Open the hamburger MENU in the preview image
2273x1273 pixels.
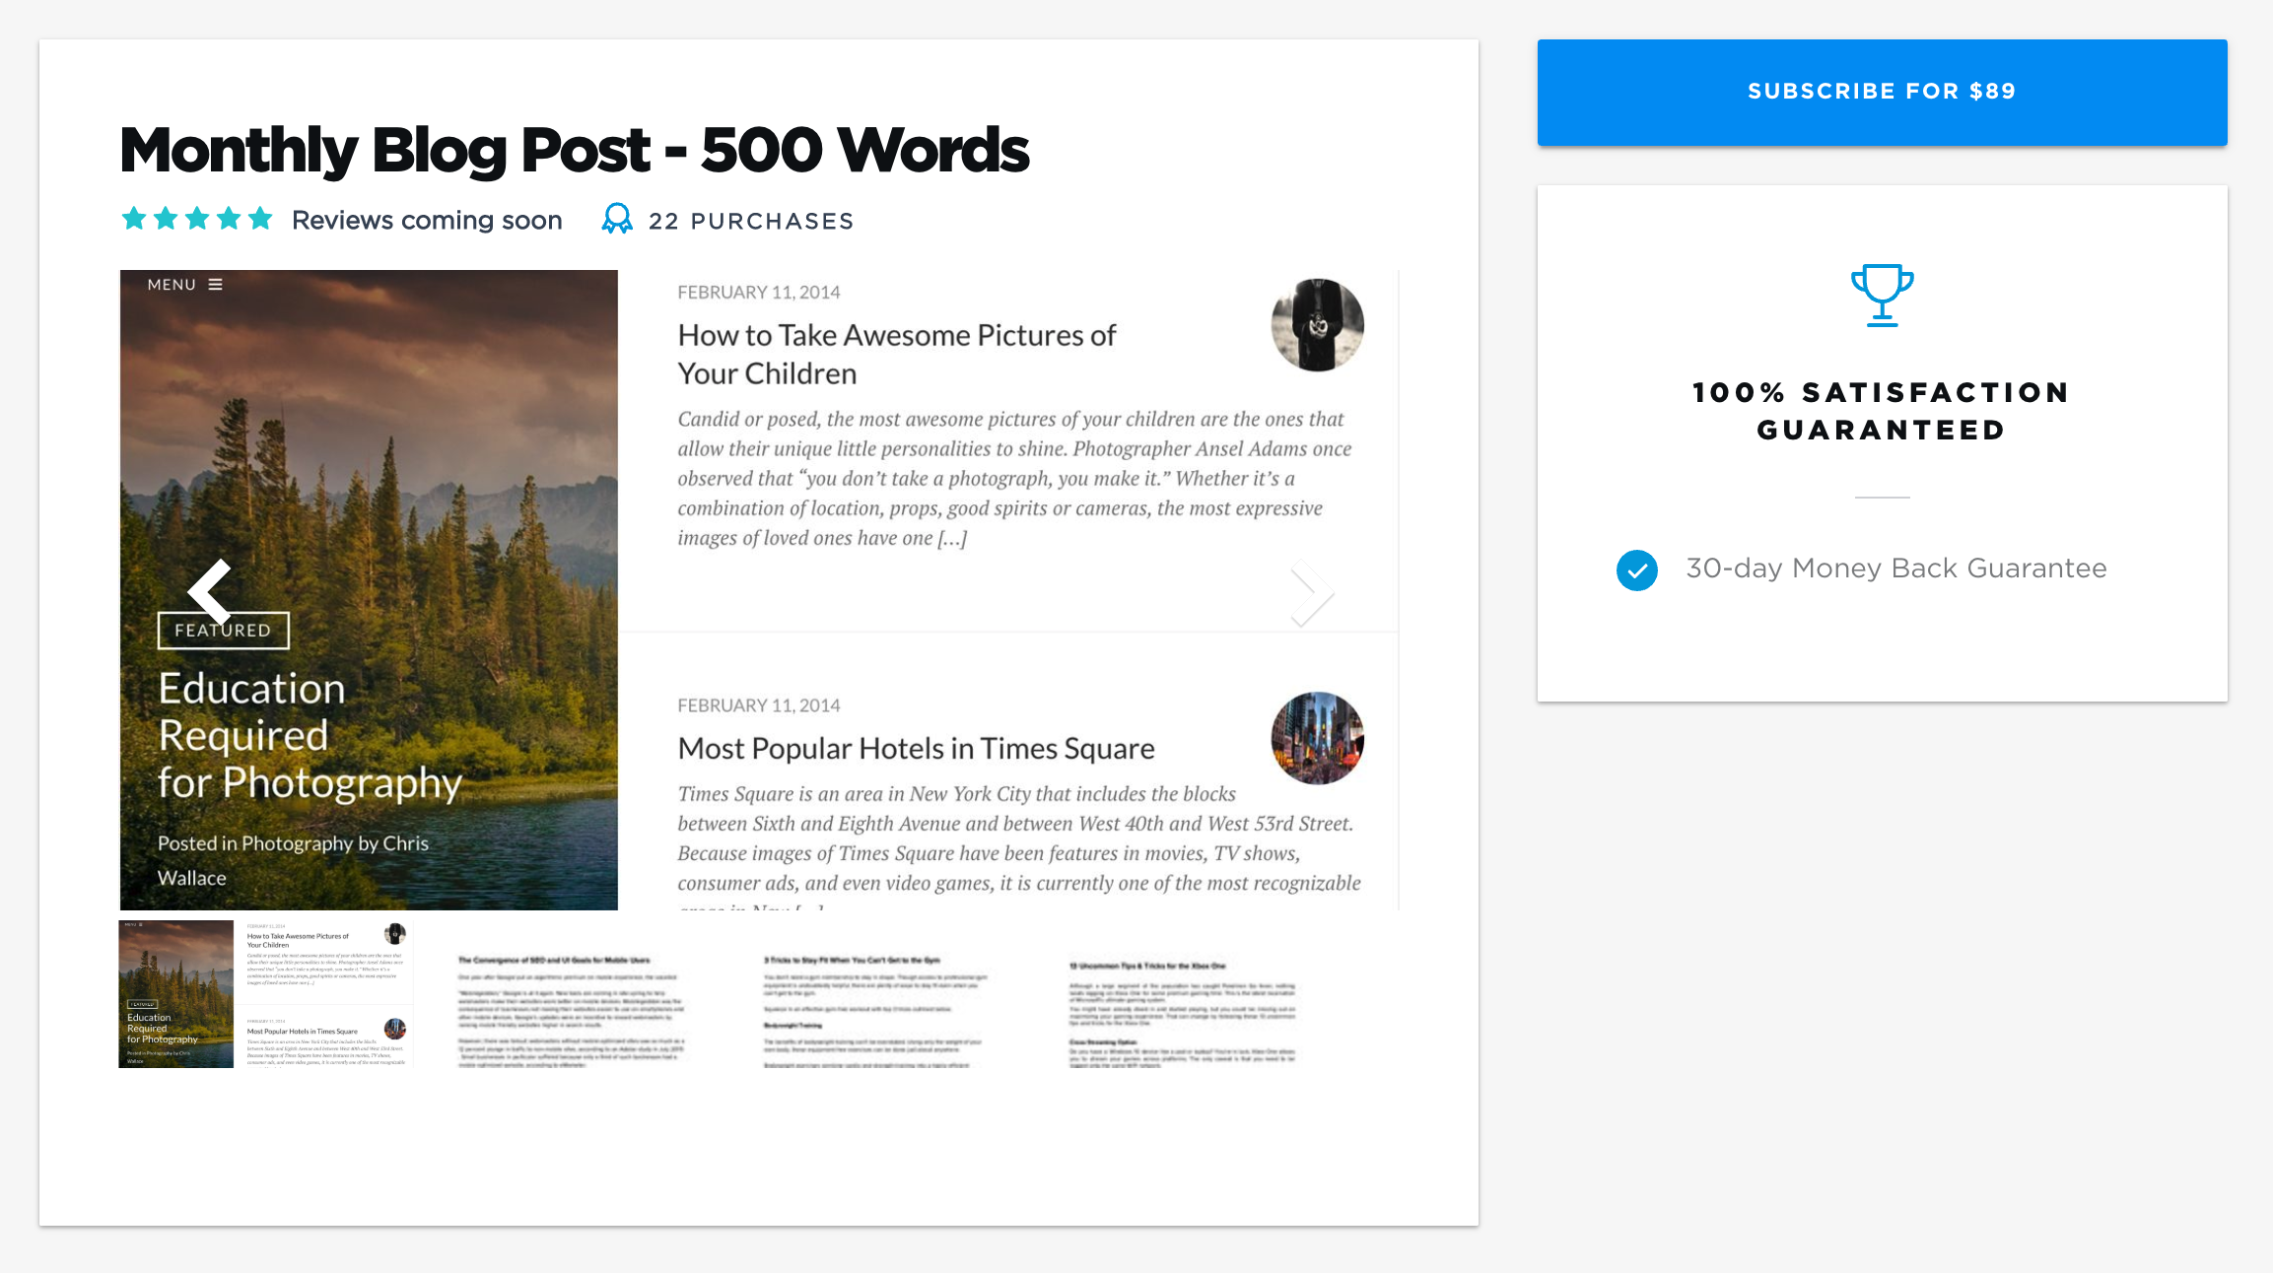[216, 284]
